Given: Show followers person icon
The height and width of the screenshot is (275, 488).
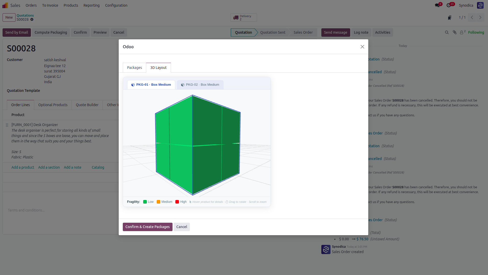Looking at the screenshot, I should [x=462, y=32].
